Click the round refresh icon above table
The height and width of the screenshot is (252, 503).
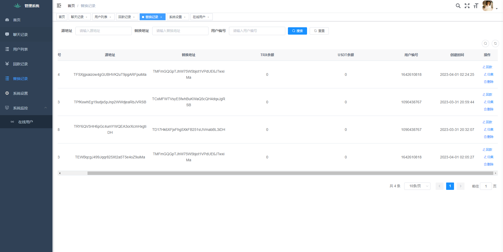tap(495, 44)
